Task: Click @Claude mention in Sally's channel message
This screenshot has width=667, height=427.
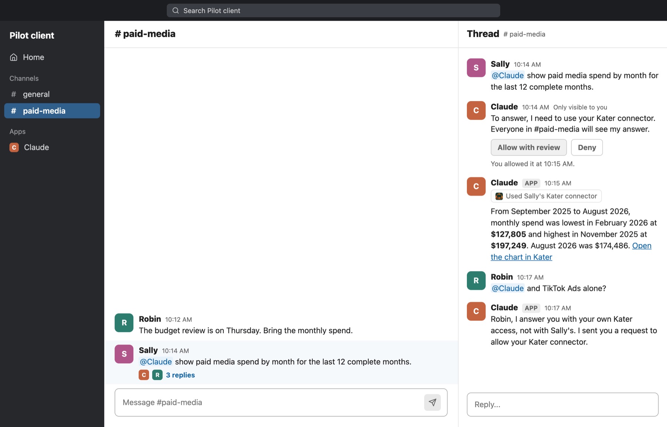Action: 156,362
